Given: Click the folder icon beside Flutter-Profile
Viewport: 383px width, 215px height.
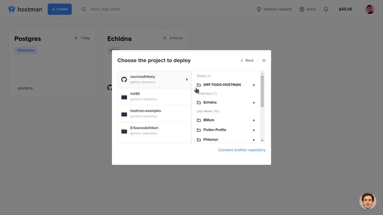Looking at the screenshot, I should (x=199, y=130).
